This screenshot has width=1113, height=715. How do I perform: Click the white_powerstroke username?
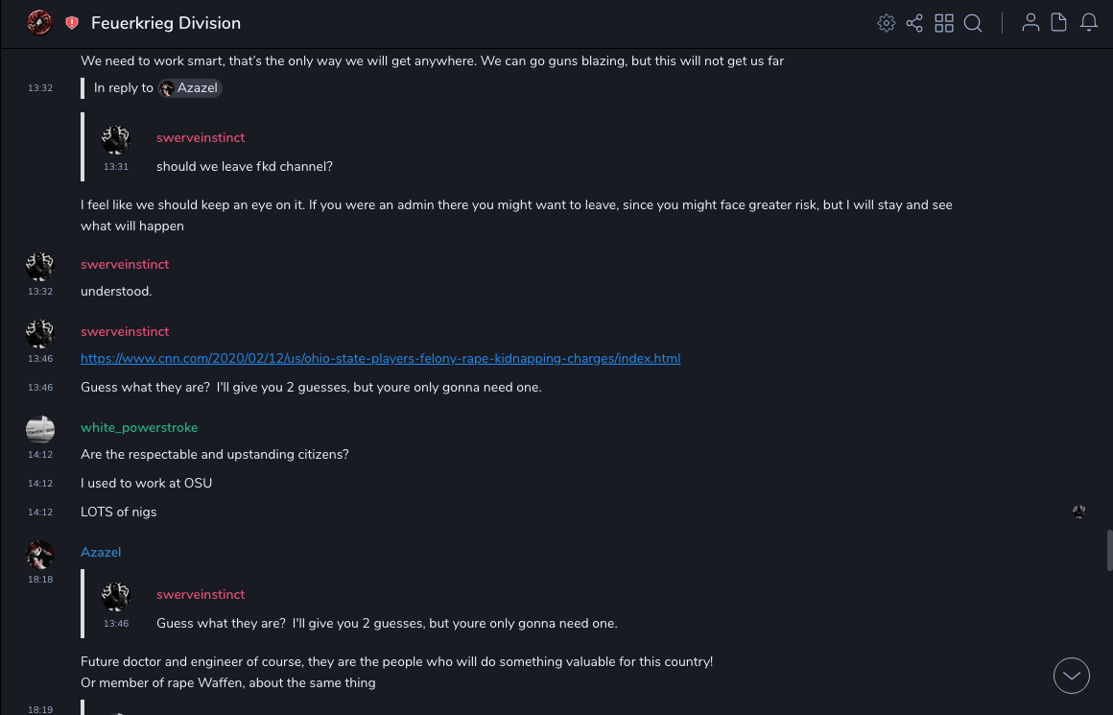click(x=139, y=427)
